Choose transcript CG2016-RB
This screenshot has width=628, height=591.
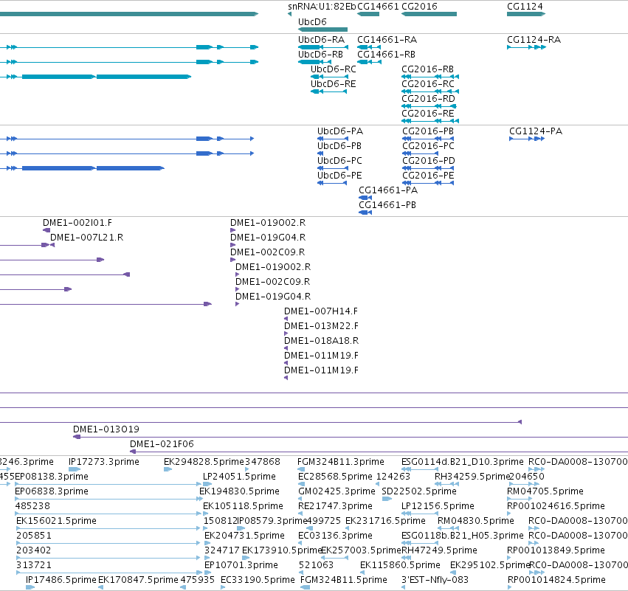[x=428, y=69]
